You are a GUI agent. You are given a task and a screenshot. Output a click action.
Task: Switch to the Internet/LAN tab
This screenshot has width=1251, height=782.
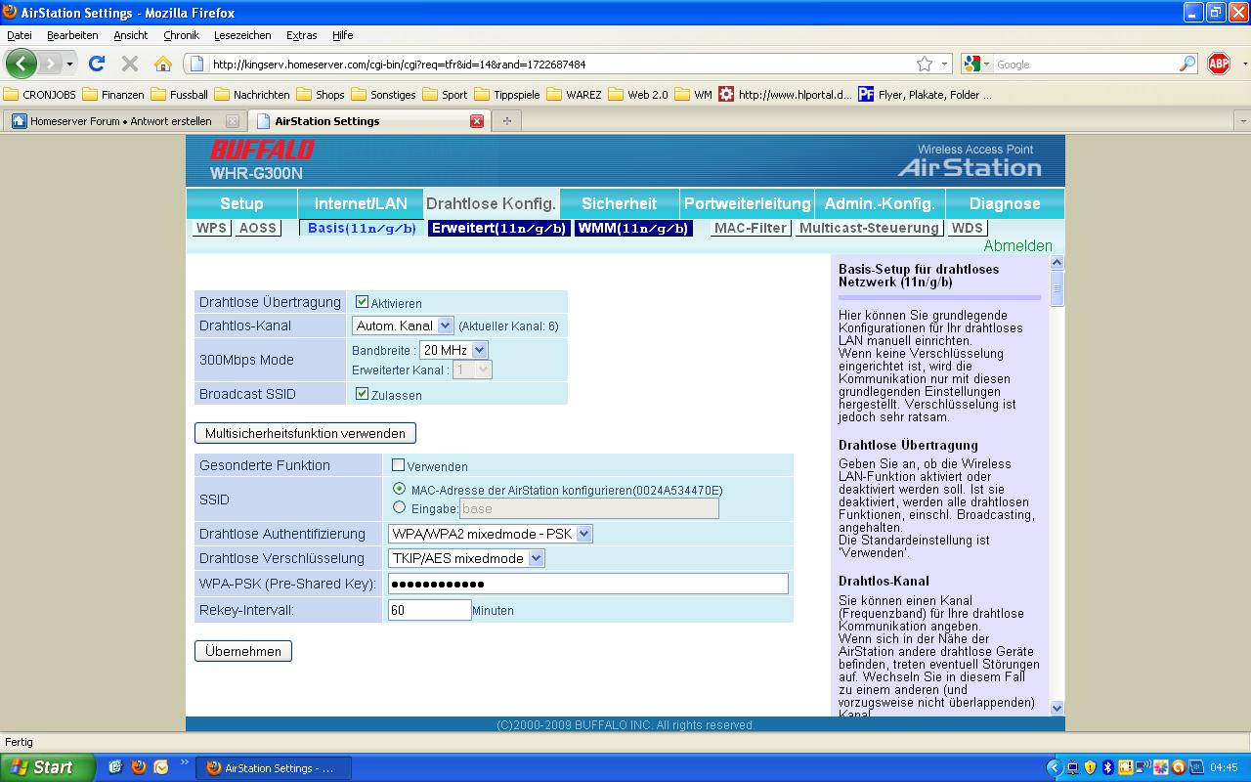[361, 203]
